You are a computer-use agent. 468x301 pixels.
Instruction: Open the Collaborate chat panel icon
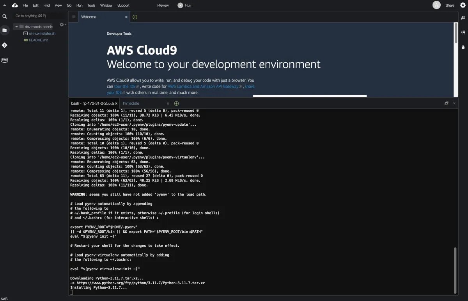[463, 18]
